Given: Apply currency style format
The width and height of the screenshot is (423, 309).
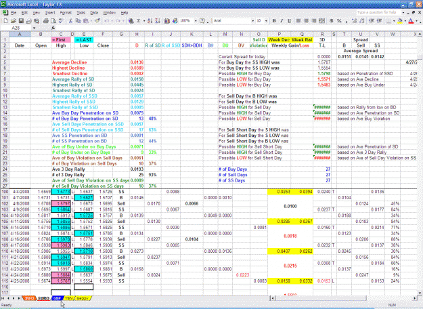Looking at the screenshot, I should click(x=331, y=21).
